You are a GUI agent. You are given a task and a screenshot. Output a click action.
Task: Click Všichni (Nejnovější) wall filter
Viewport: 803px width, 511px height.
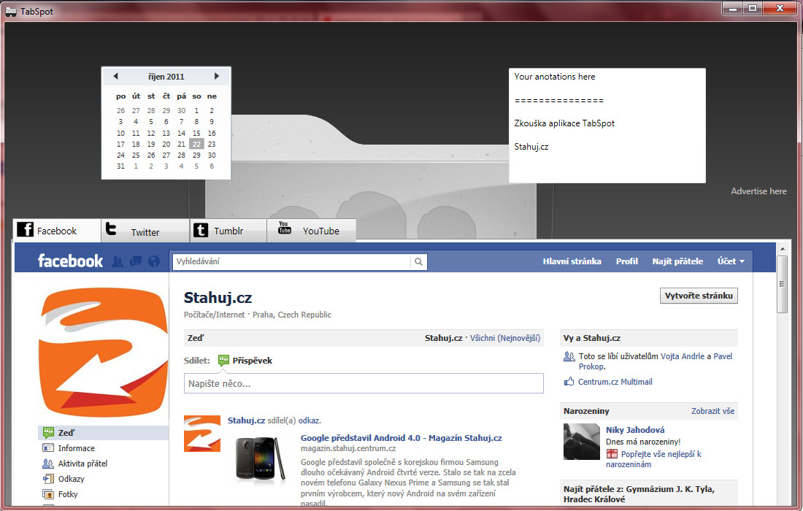[x=505, y=338]
